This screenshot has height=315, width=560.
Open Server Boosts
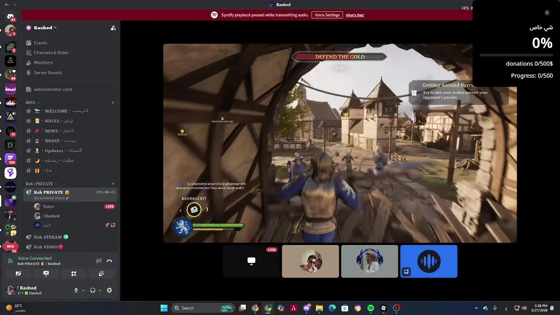click(x=70, y=73)
